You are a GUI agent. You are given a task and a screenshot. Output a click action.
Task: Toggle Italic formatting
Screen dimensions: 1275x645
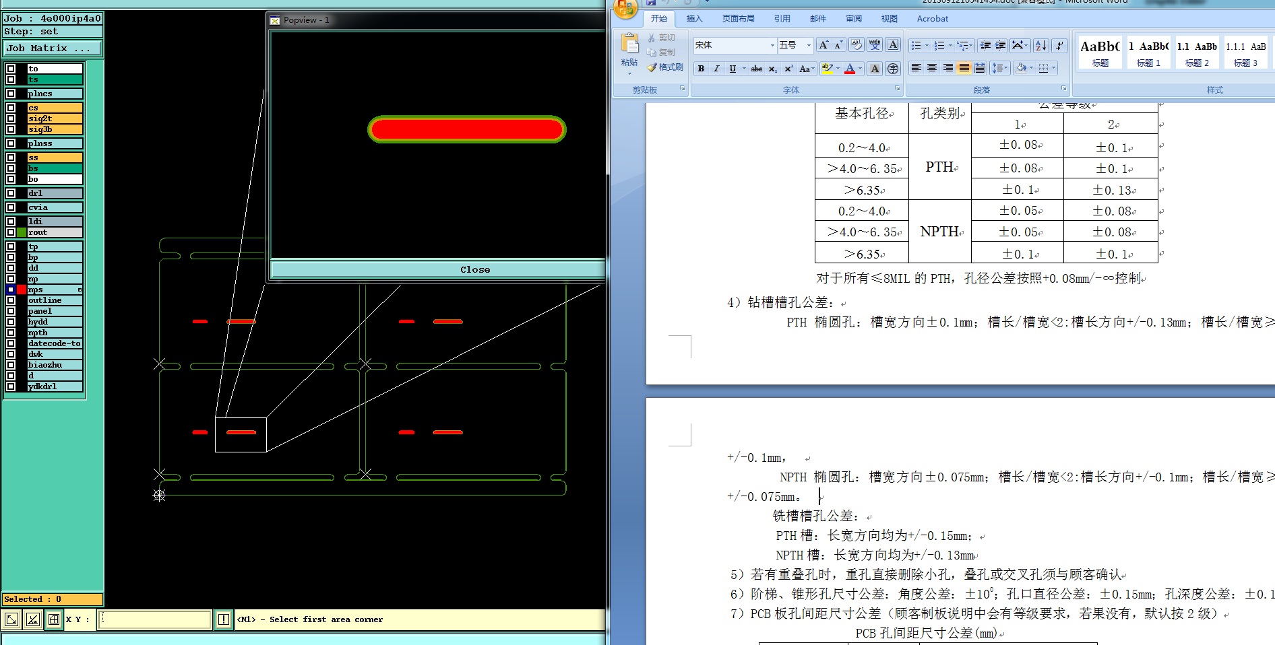point(716,69)
